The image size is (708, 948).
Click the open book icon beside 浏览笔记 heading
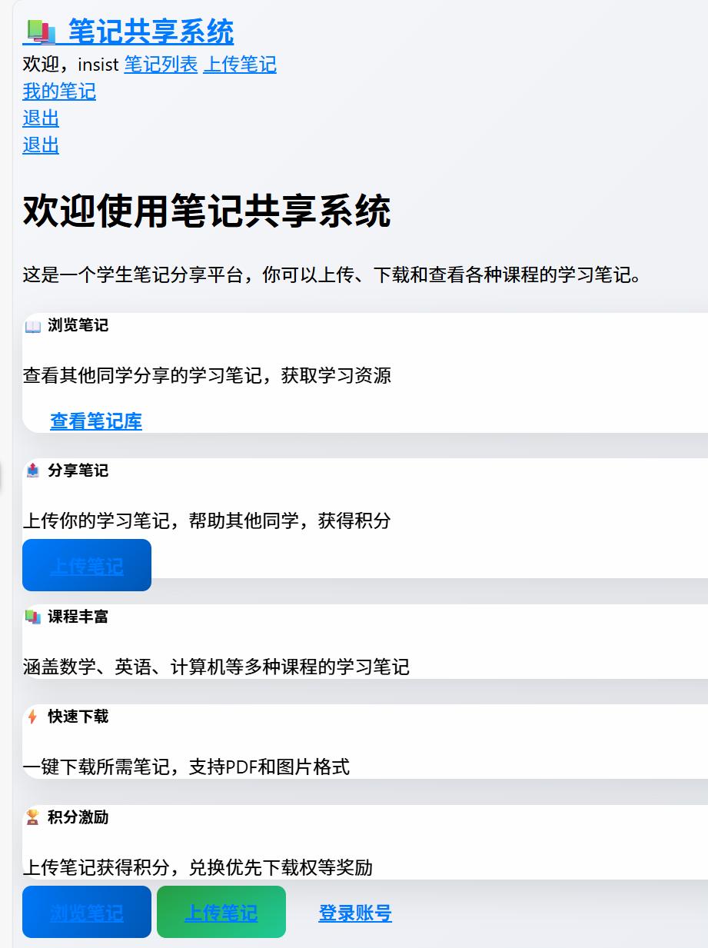[33, 326]
